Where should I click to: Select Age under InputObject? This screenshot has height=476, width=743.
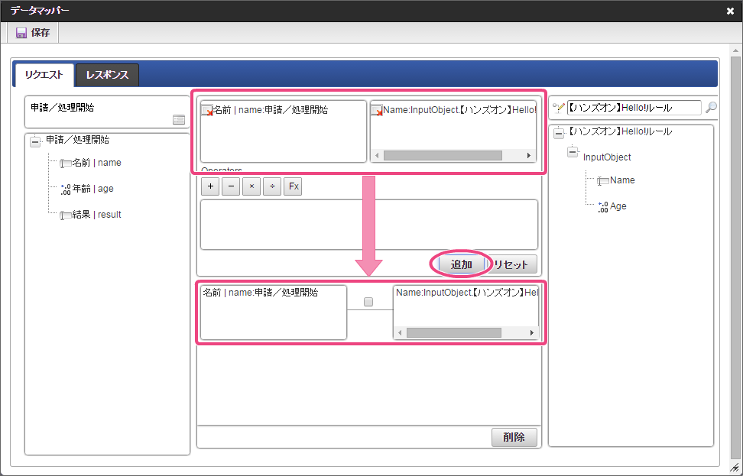pyautogui.click(x=618, y=206)
